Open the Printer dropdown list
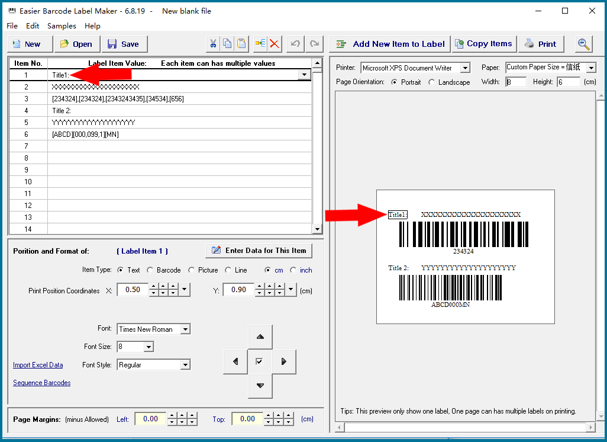This screenshot has width=607, height=442. [x=466, y=68]
